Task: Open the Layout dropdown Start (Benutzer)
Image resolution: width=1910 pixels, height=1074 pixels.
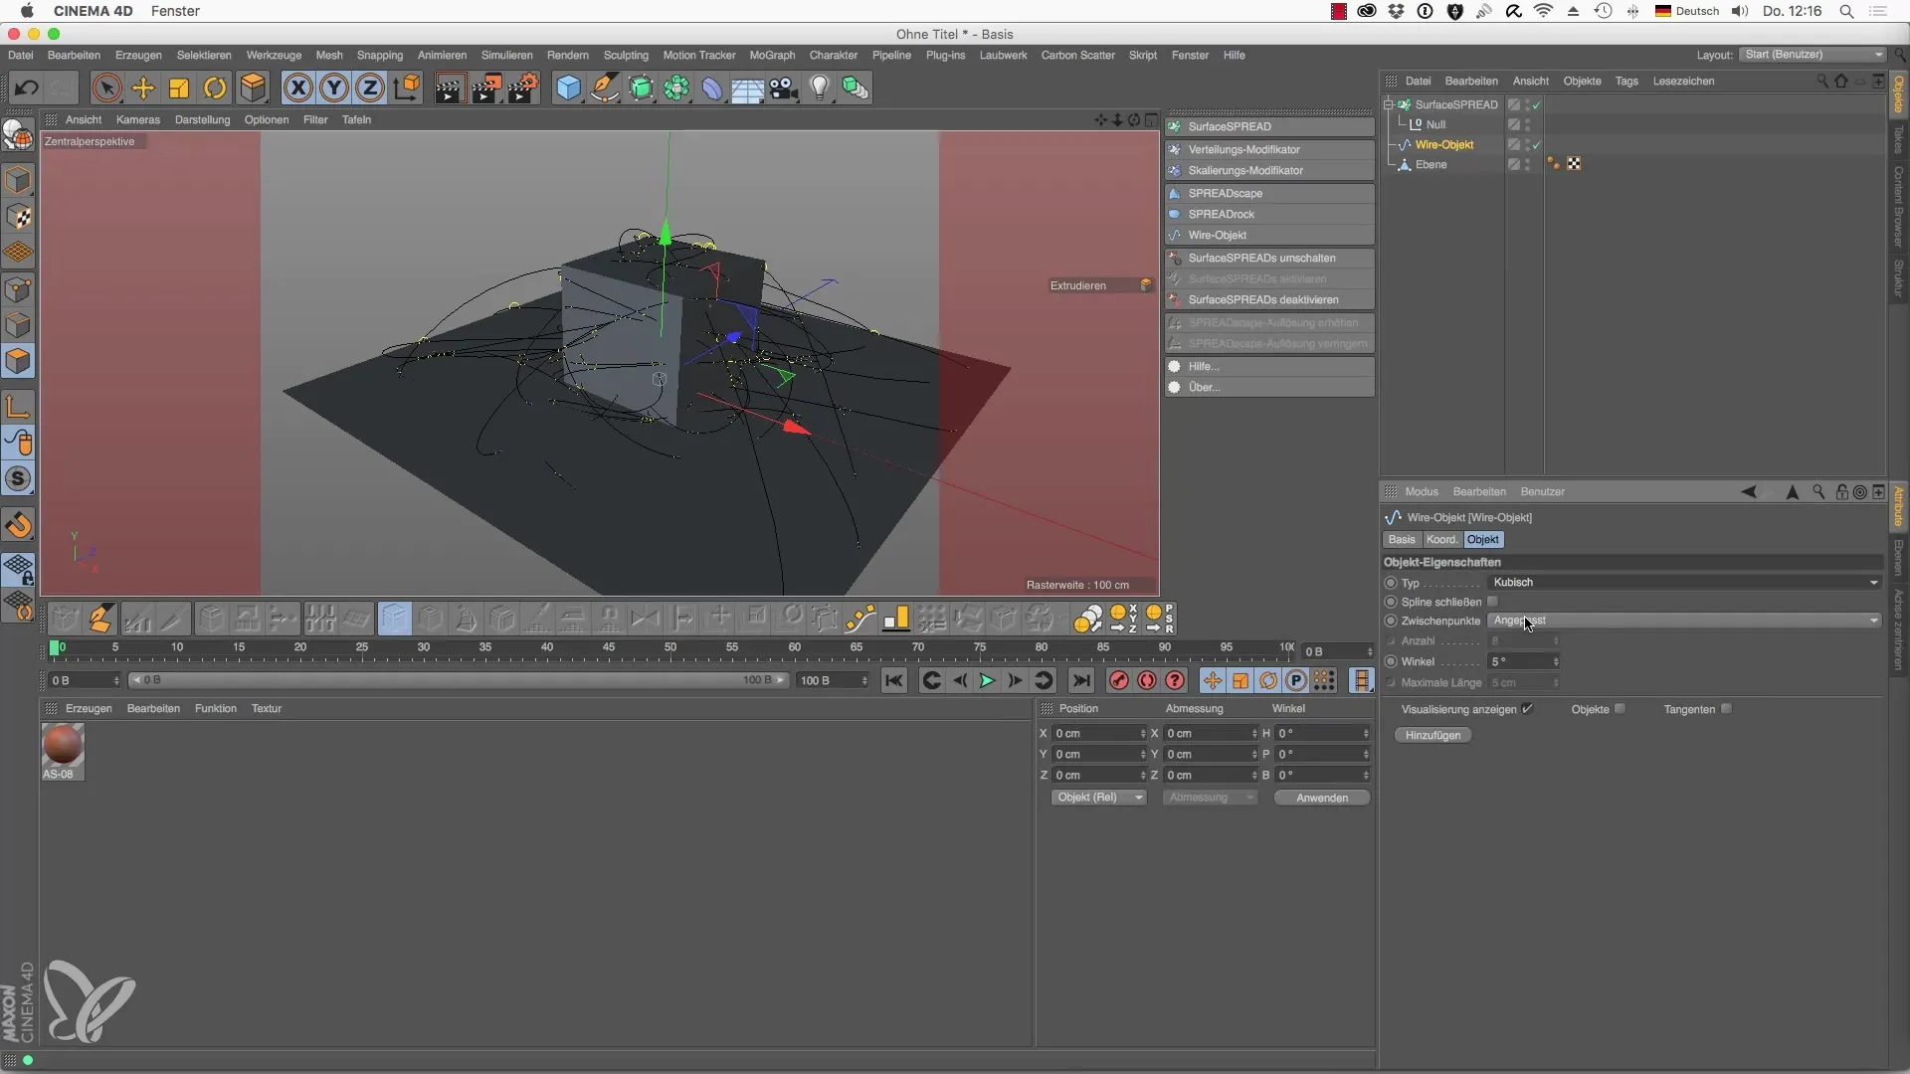Action: pos(1814,55)
